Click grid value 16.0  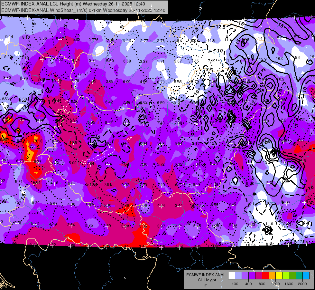click(x=279, y=59)
